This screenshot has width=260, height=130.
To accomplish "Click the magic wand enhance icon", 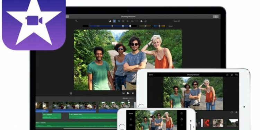I will click(76, 21).
